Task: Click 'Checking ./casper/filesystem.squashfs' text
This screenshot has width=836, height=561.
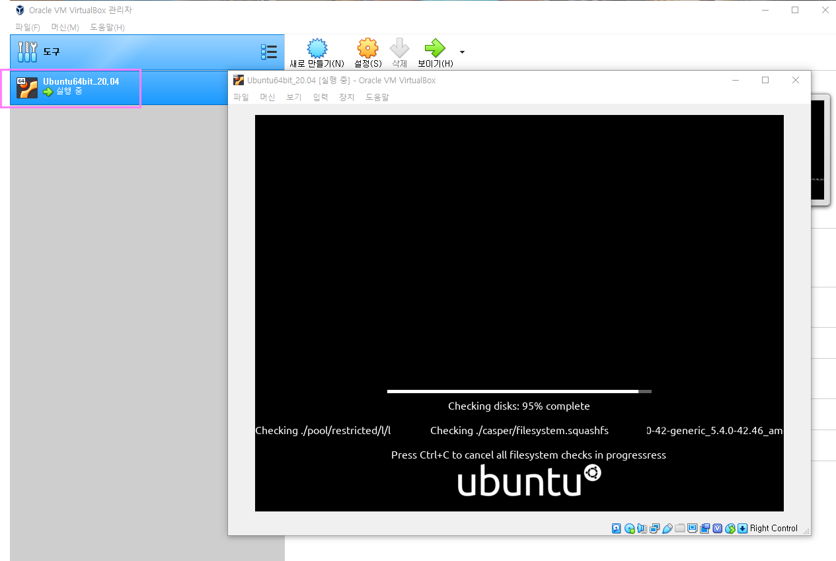Action: [519, 430]
